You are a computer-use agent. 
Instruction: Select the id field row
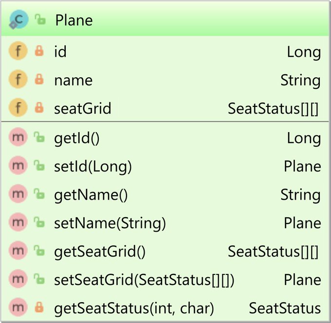(x=165, y=51)
